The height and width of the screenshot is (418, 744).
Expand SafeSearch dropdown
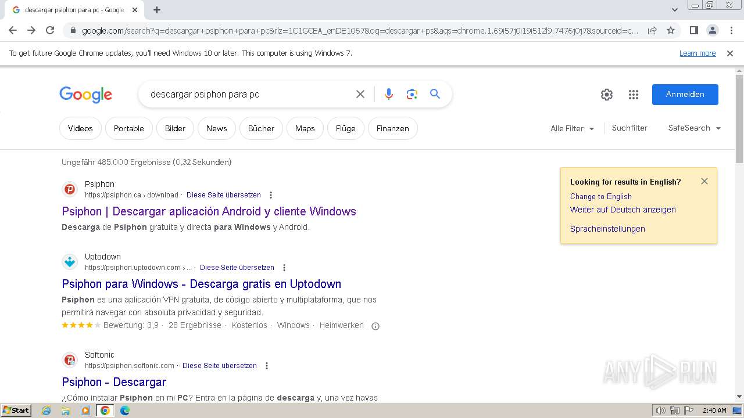(695, 128)
